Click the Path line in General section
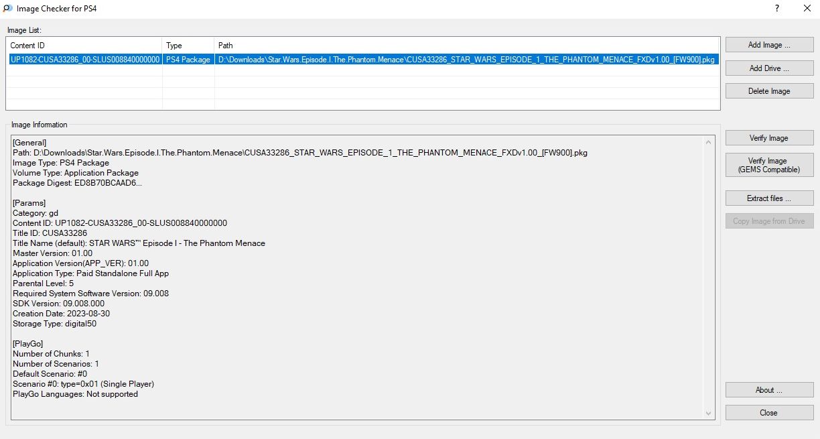Viewport: 820px width, 439px height. (300, 152)
